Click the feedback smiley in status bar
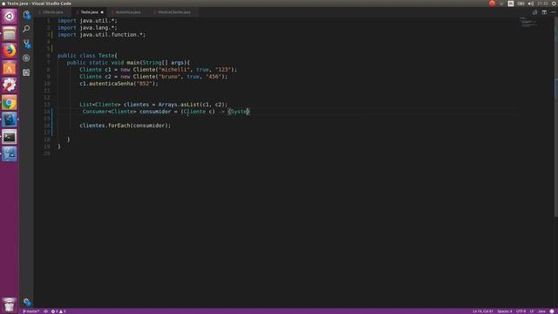The width and height of the screenshot is (558, 314). coord(552,311)
